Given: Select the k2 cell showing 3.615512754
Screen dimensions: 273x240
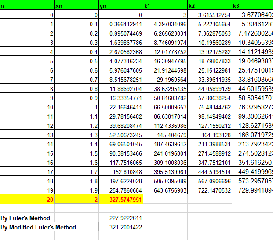Looking at the screenshot, I should click(x=209, y=15).
